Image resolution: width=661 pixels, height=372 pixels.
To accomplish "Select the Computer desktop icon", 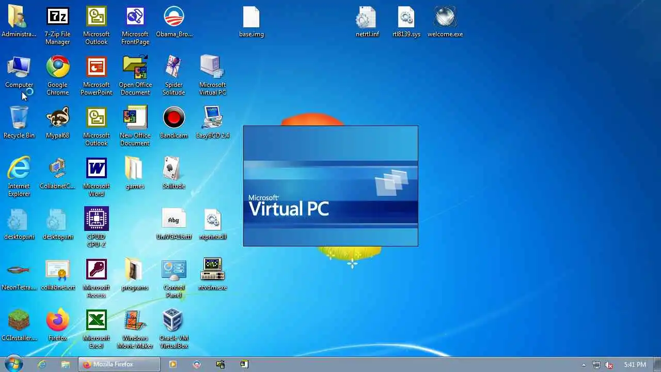I will [x=19, y=72].
